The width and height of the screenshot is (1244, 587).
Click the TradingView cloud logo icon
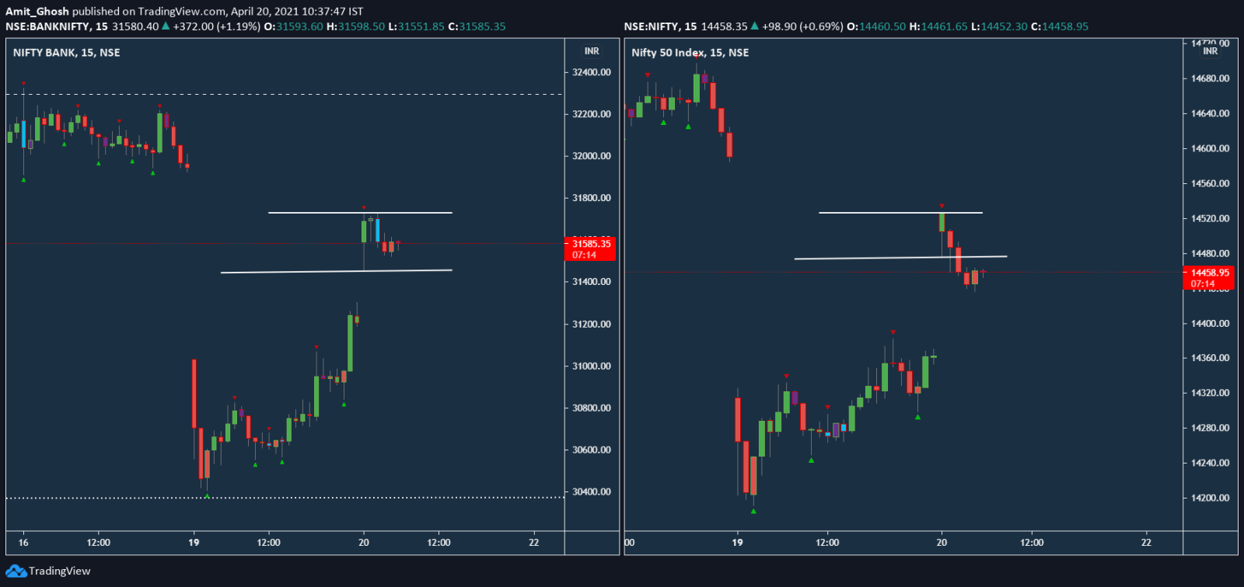click(x=16, y=571)
